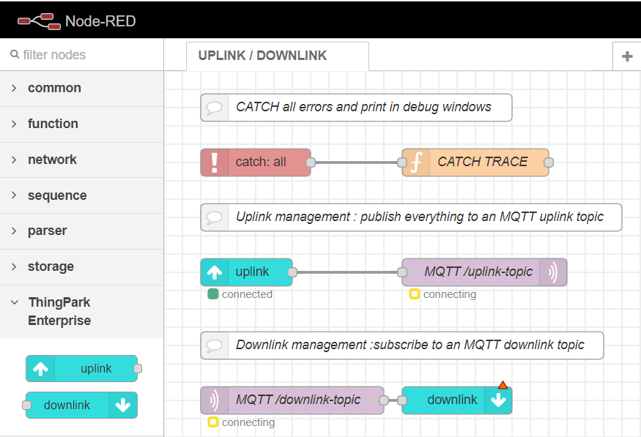
Task: Click the uplink arrow icon on canvas node
Action: [x=214, y=272]
